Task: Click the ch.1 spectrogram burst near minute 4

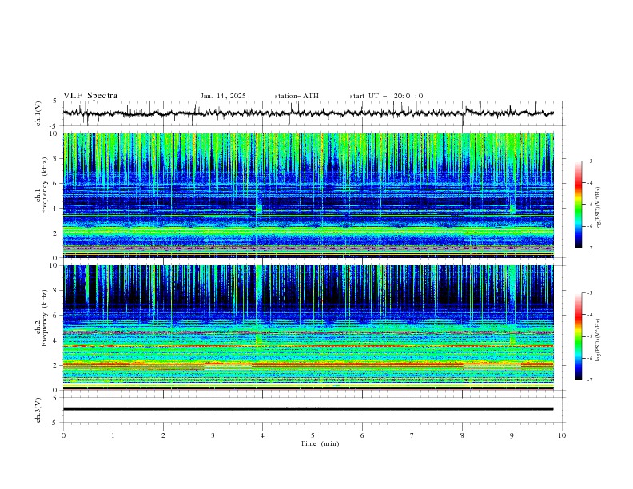Action: click(258, 208)
